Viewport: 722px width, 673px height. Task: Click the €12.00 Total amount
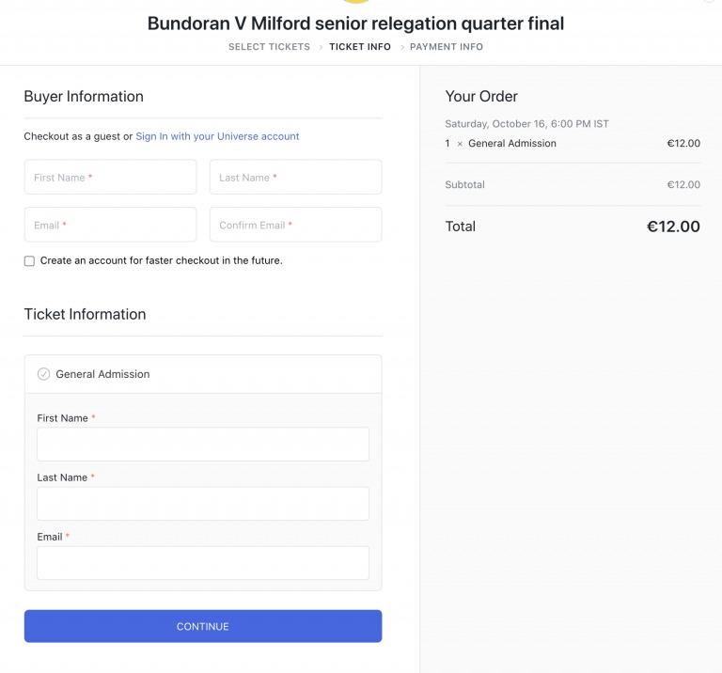point(673,227)
